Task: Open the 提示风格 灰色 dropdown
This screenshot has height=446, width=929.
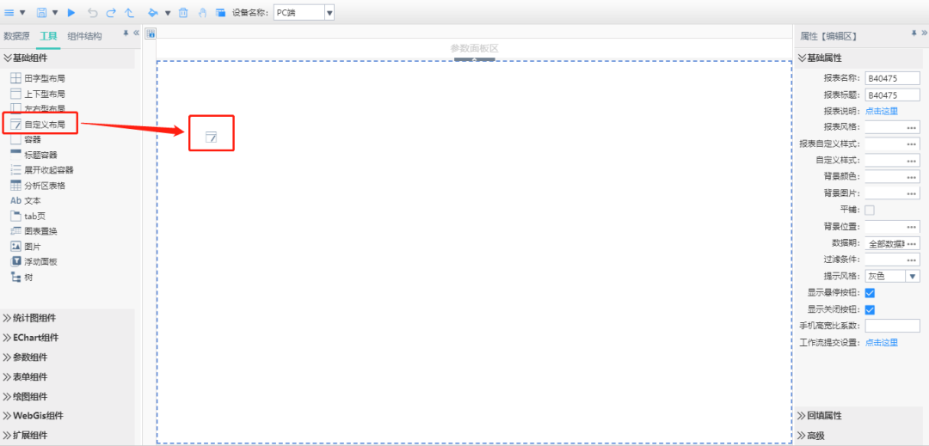Action: [x=912, y=277]
